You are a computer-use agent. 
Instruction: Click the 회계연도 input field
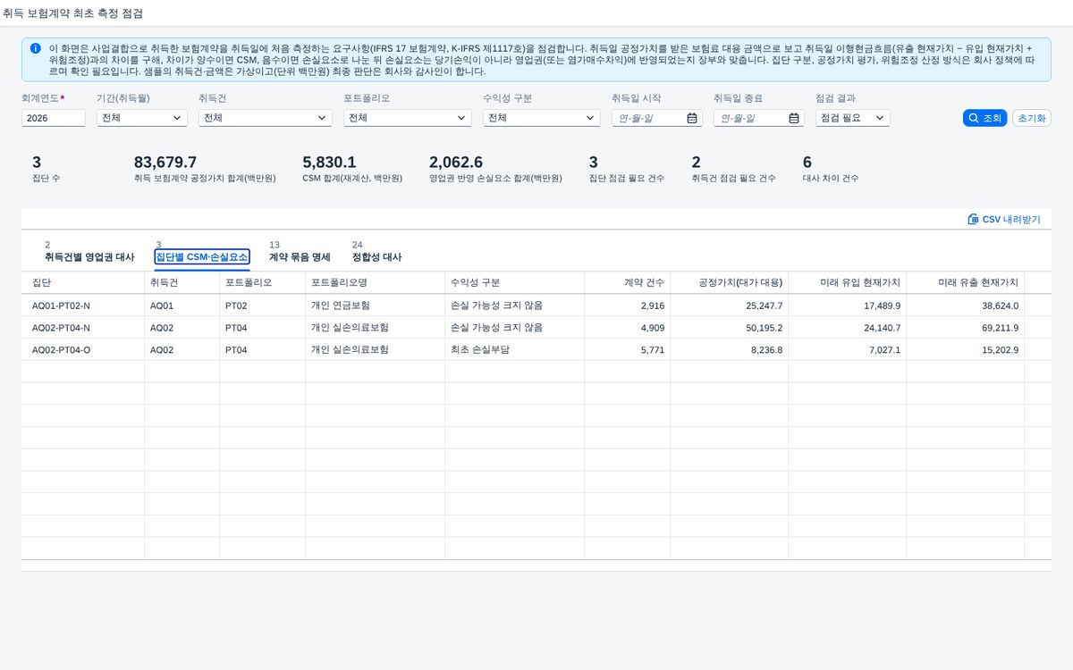click(54, 118)
